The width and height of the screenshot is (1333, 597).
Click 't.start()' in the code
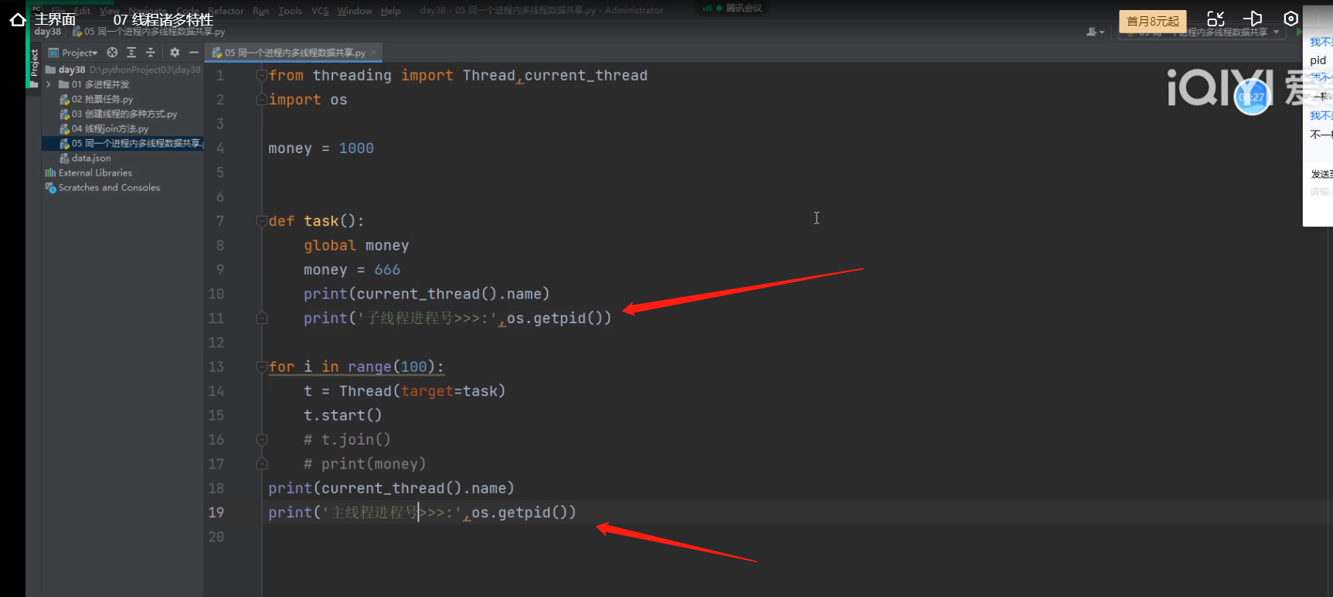point(343,415)
